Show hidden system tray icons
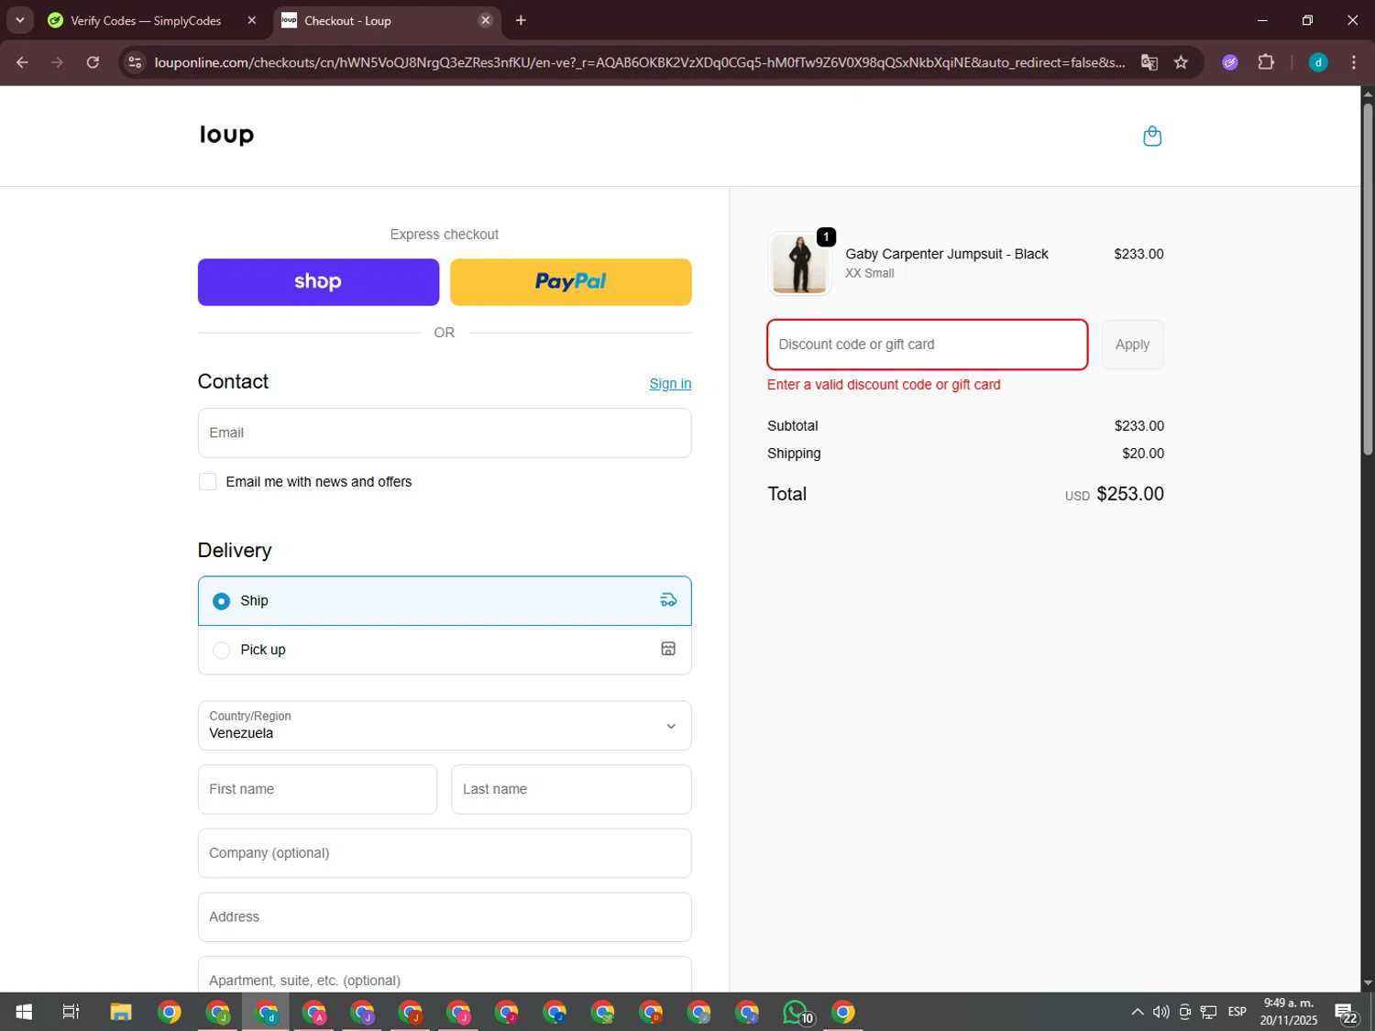This screenshot has height=1031, width=1375. [x=1137, y=1012]
